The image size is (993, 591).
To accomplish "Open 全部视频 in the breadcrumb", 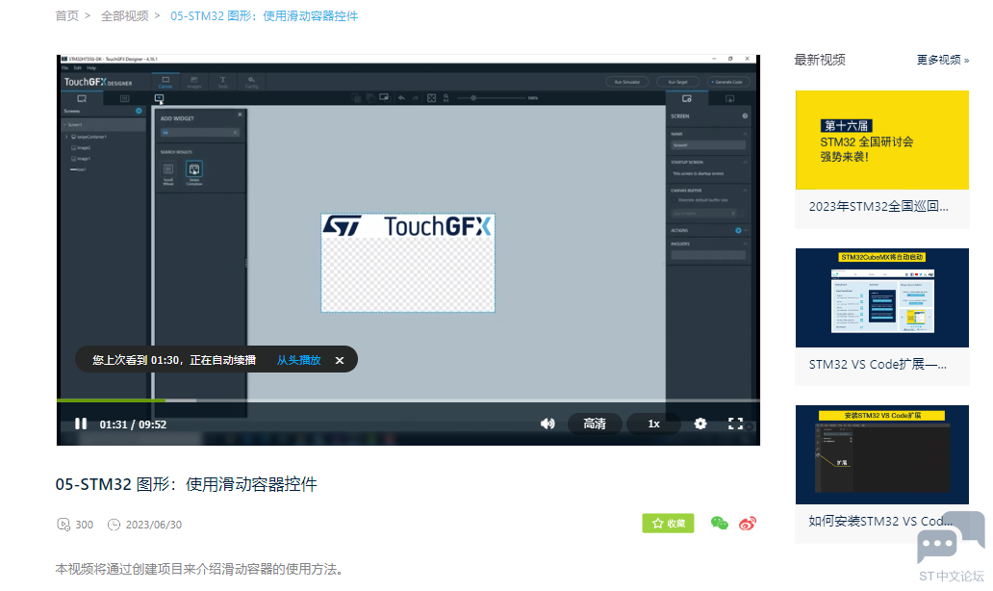I will pos(124,15).
